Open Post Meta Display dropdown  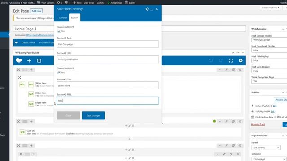(269, 71)
